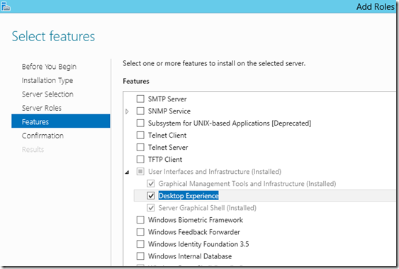Enable Windows Identity Foundation 3.5 checkbox
The height and width of the screenshot is (269, 399).
[140, 244]
